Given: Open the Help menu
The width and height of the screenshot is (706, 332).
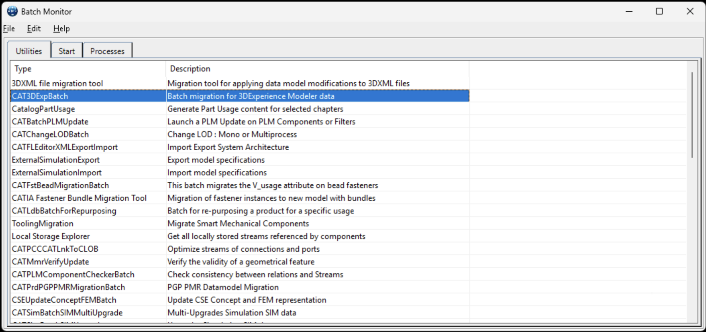Looking at the screenshot, I should (61, 29).
